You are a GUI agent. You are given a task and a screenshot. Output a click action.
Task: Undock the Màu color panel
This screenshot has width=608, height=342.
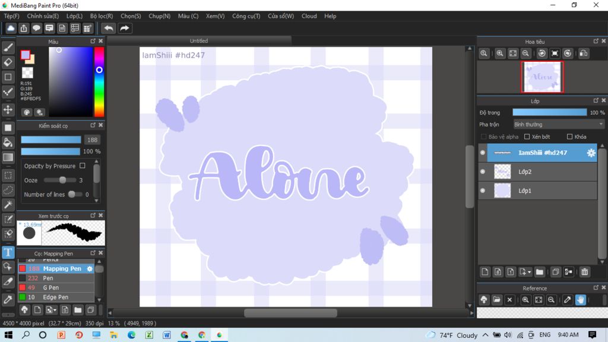point(93,41)
